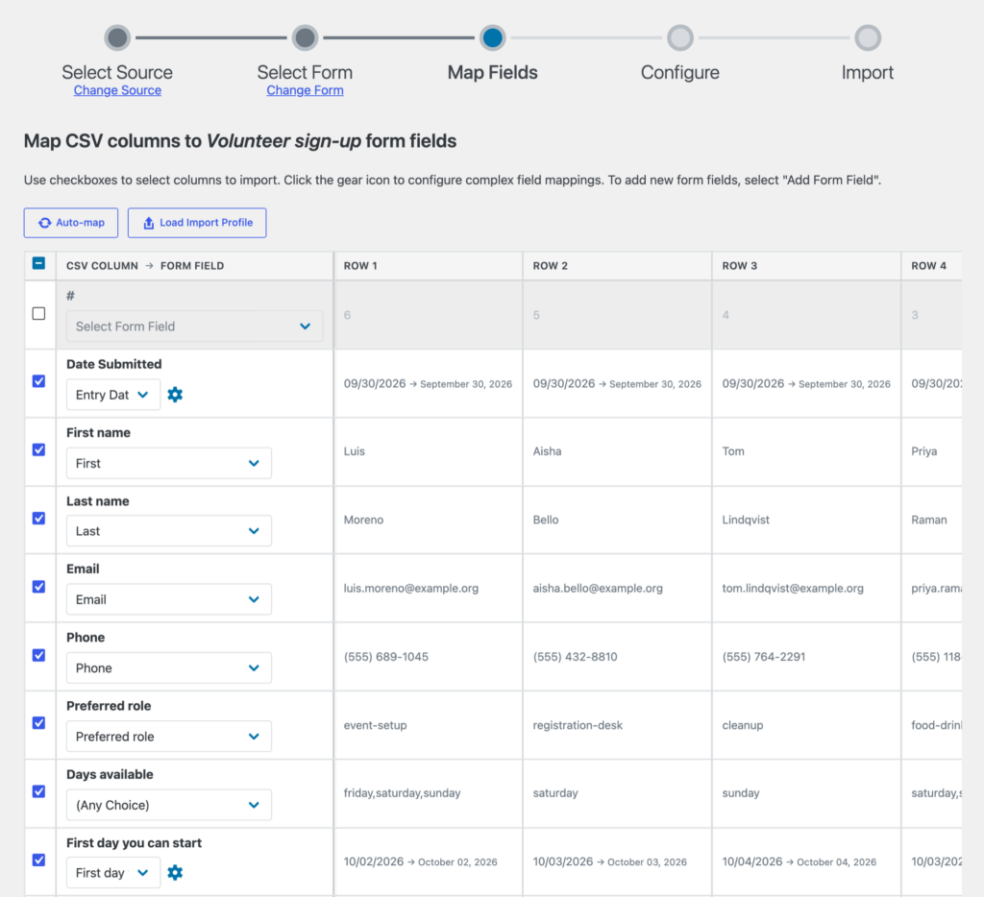Click the page heading Map CSV columns
The width and height of the screenshot is (984, 897).
pos(239,141)
